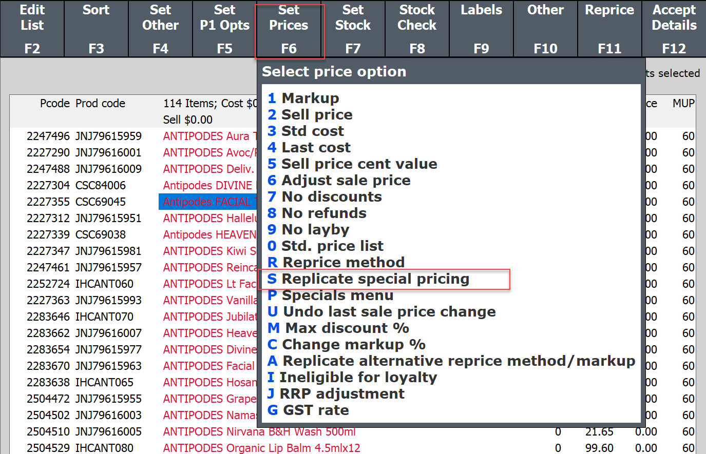This screenshot has width=706, height=454.
Task: Run Stock Check F8
Action: pos(417,28)
